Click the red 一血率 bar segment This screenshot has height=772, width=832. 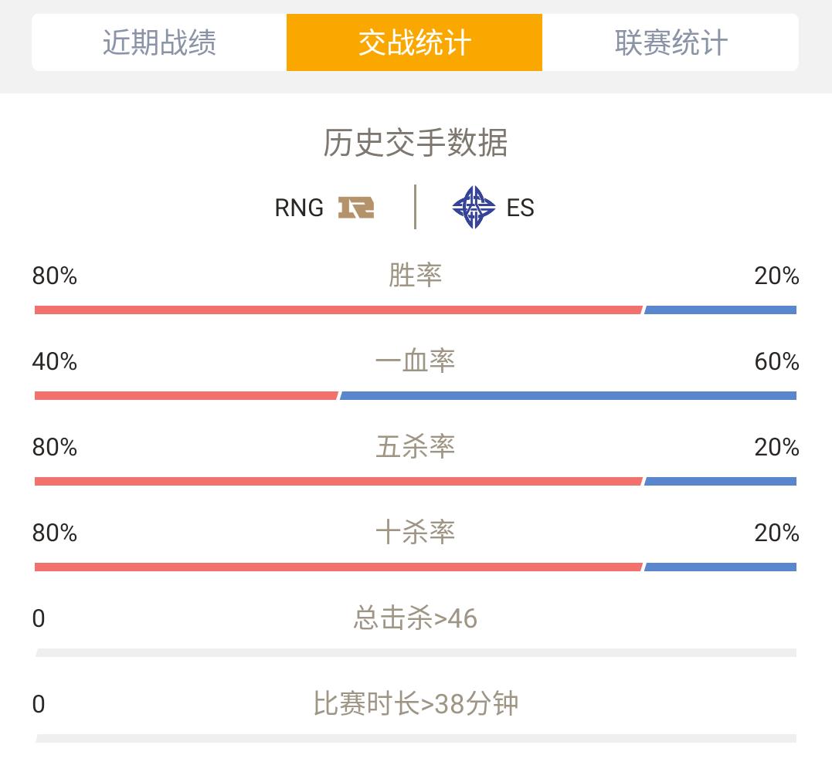click(x=186, y=396)
